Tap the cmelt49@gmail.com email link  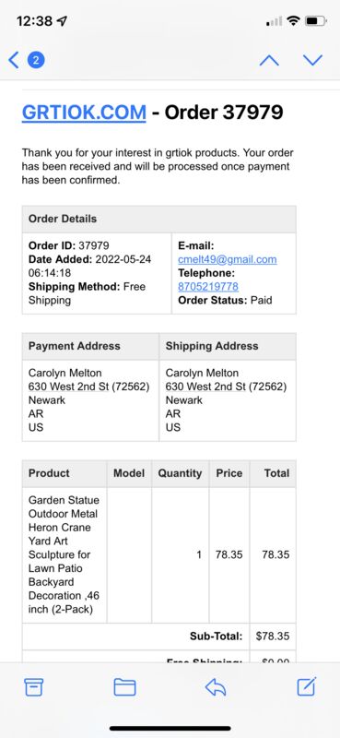coord(228,259)
